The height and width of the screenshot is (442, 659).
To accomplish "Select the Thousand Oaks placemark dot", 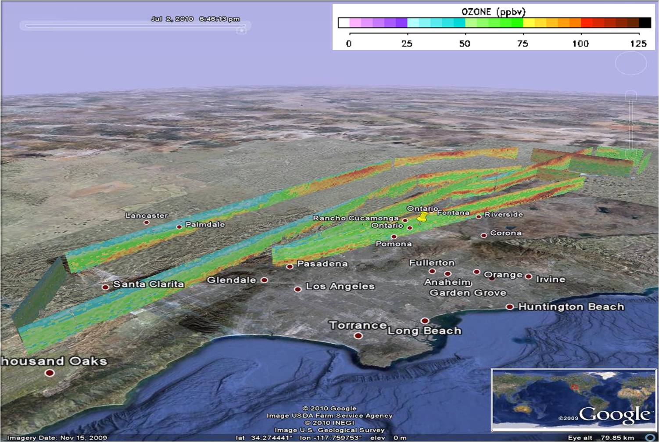I will coord(50,373).
